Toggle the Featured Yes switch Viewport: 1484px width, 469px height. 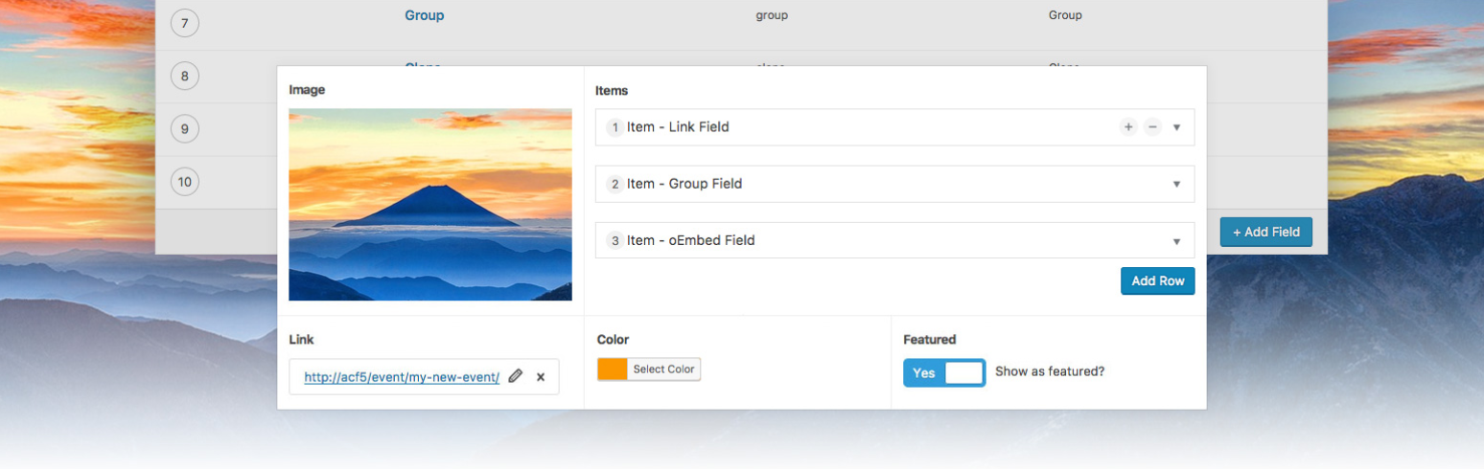944,372
